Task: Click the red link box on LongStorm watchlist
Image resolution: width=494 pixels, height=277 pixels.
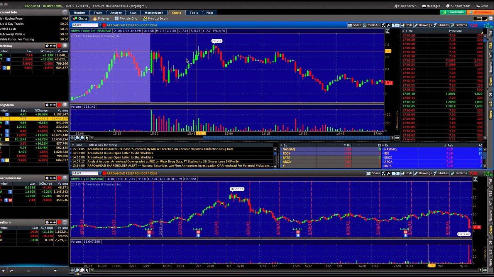Action: (59, 105)
